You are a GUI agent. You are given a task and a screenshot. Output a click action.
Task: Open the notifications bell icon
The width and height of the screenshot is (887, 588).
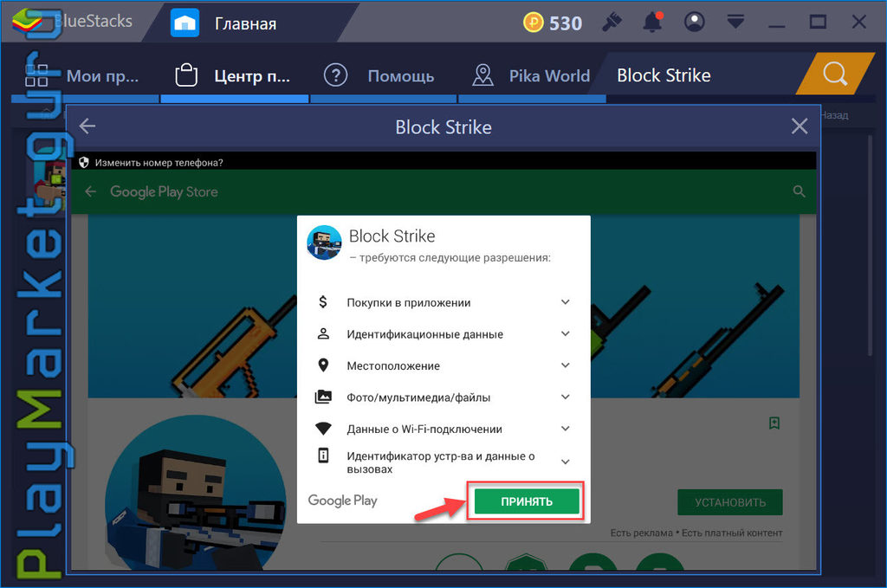pos(653,22)
